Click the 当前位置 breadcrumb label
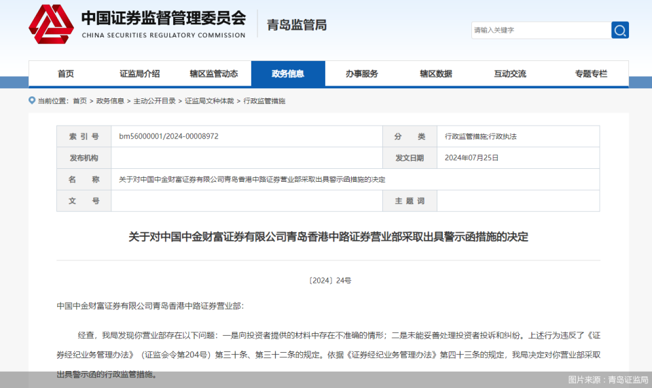The image size is (652, 388). point(53,101)
